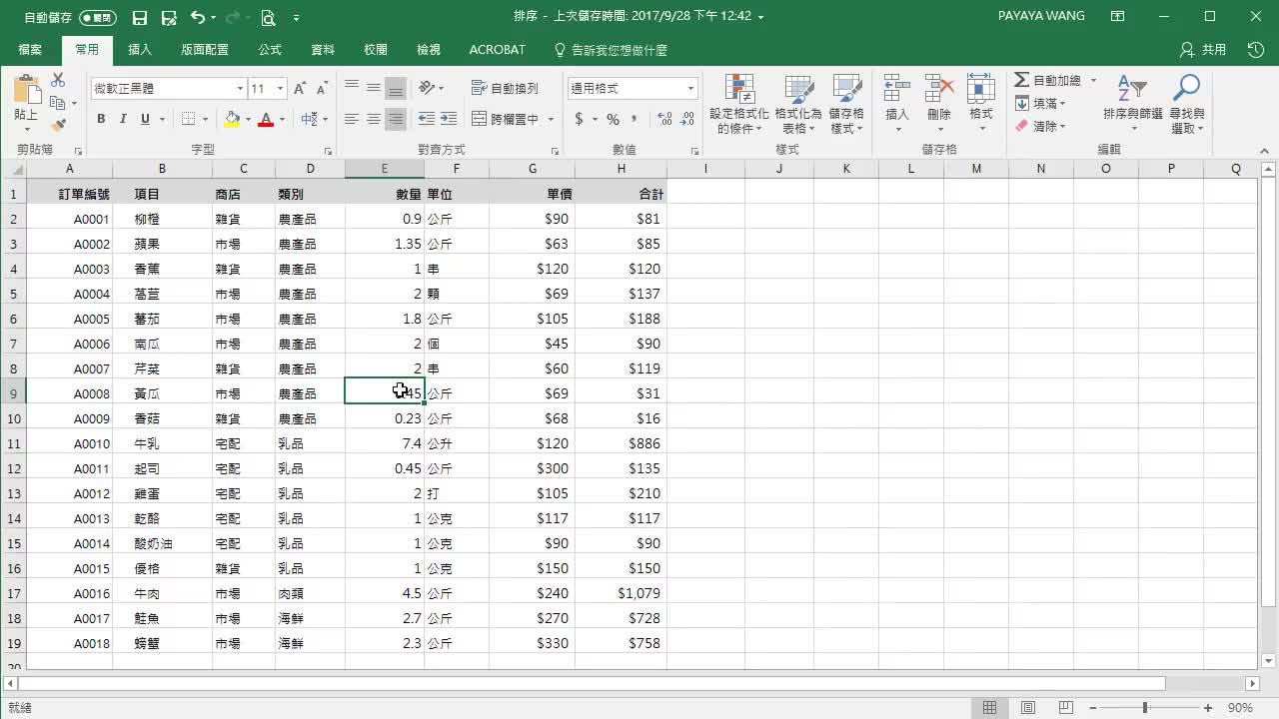
Task: Toggle Underline formatting
Action: [146, 119]
